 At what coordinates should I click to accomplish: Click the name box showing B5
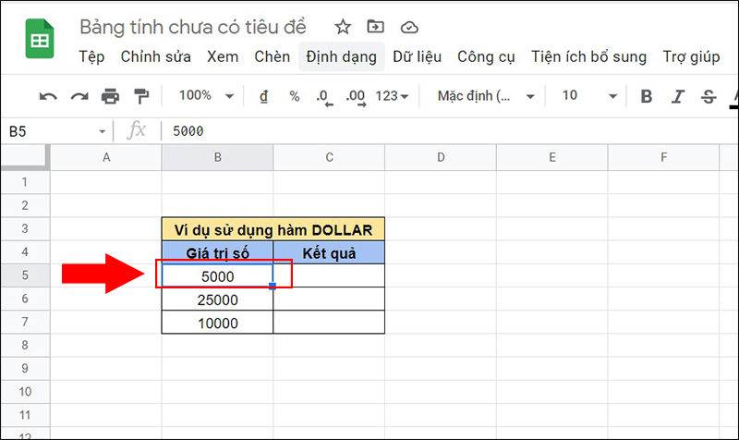click(56, 131)
